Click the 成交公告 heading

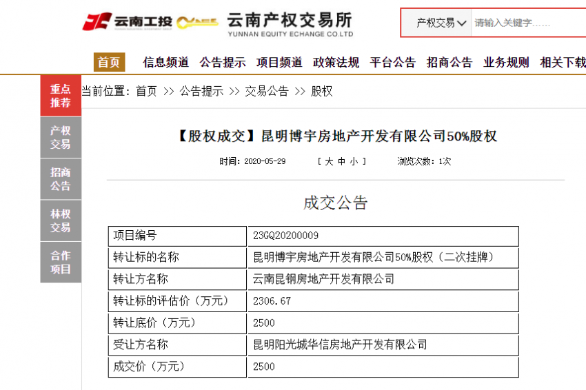pyautogui.click(x=336, y=203)
